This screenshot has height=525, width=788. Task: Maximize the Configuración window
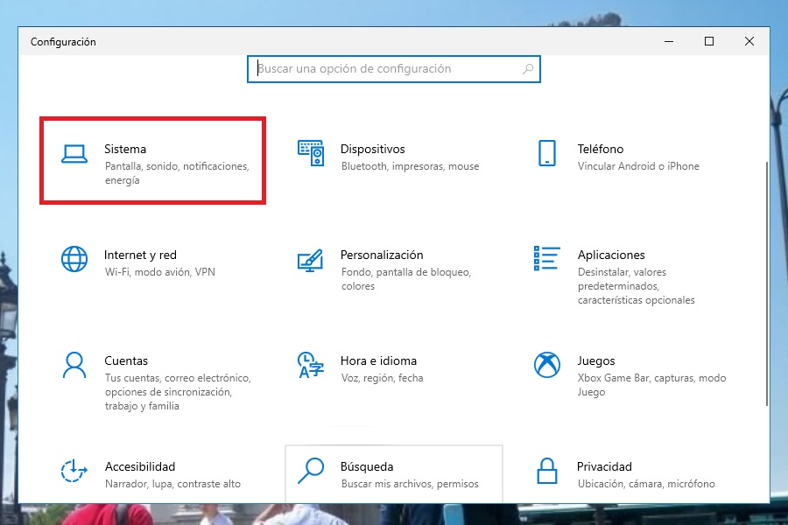tap(708, 41)
